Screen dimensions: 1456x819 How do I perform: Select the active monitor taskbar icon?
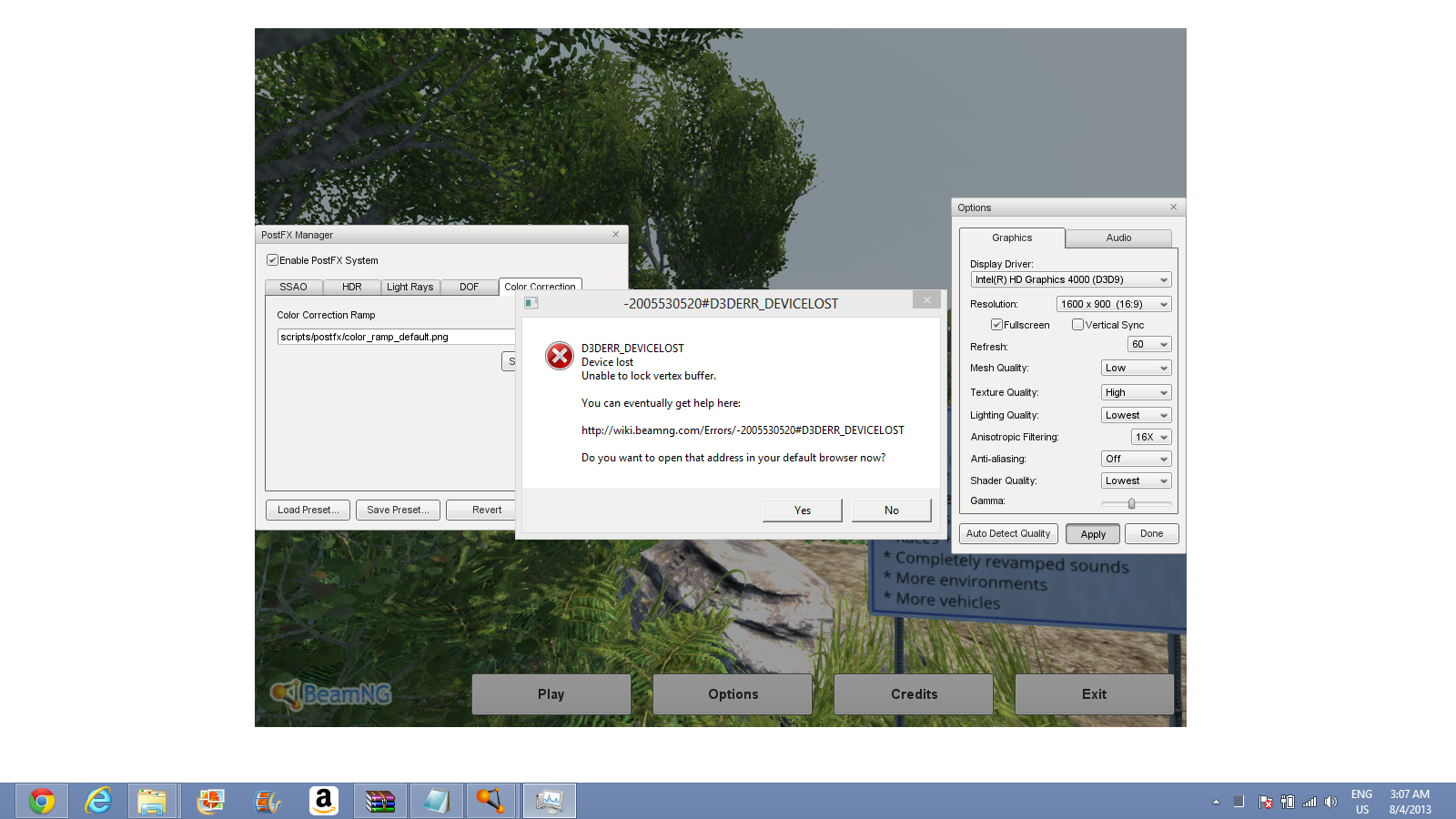pyautogui.click(x=550, y=801)
